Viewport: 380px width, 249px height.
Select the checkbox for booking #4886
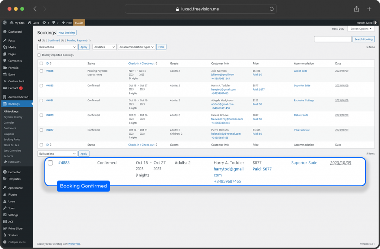tap(41, 71)
